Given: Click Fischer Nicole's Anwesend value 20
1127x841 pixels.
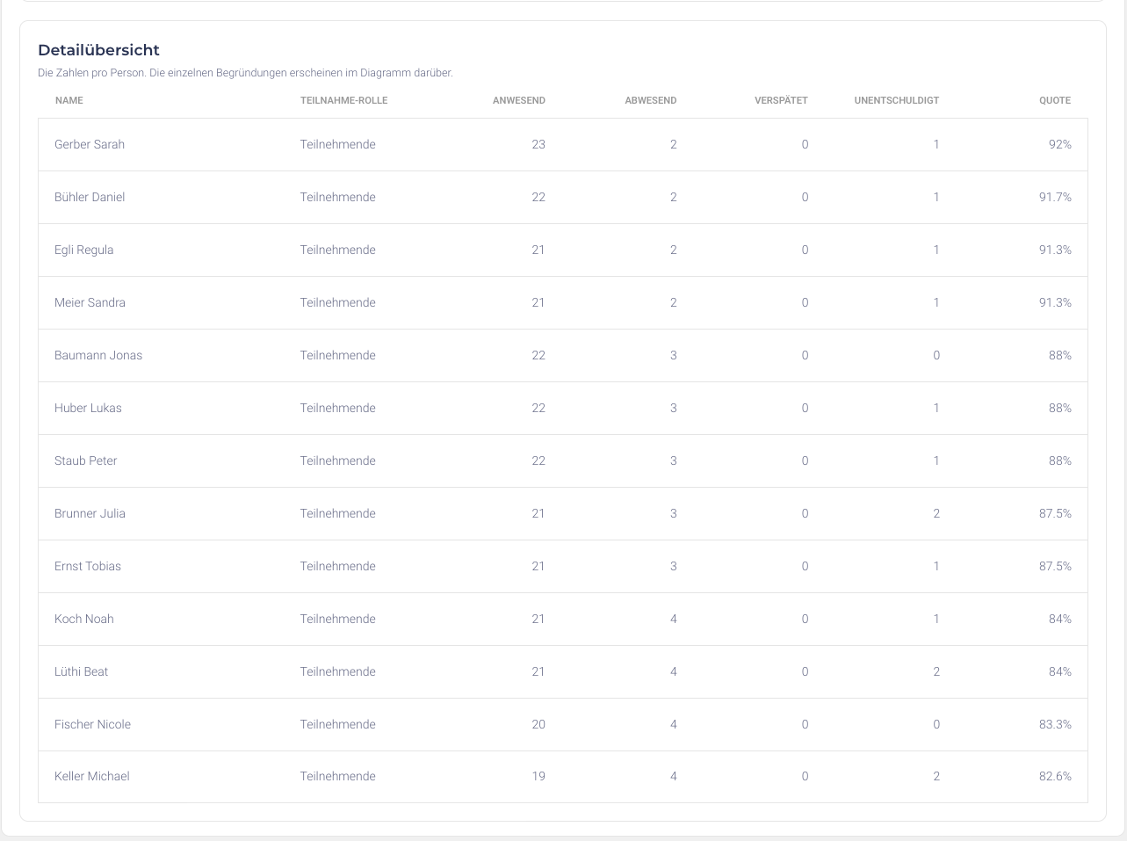Looking at the screenshot, I should [538, 724].
